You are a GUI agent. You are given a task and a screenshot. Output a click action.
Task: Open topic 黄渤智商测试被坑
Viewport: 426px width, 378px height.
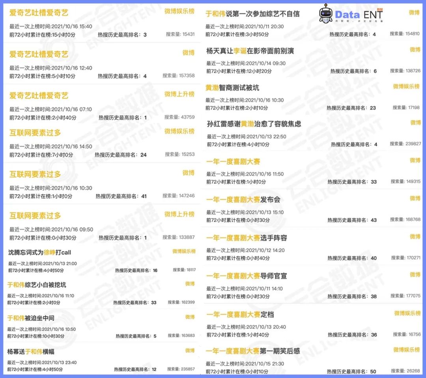click(x=232, y=88)
